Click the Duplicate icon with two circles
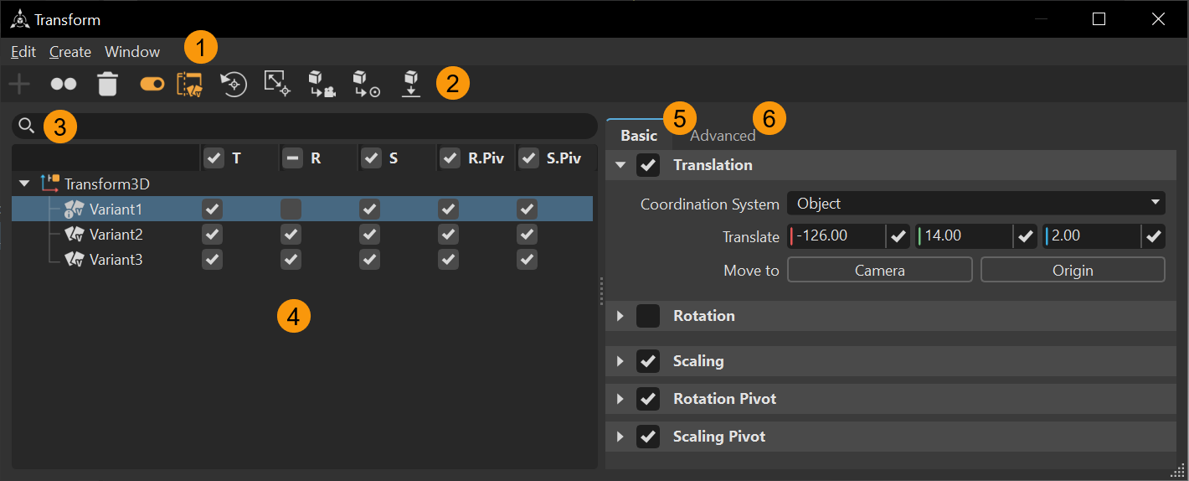 coord(64,84)
